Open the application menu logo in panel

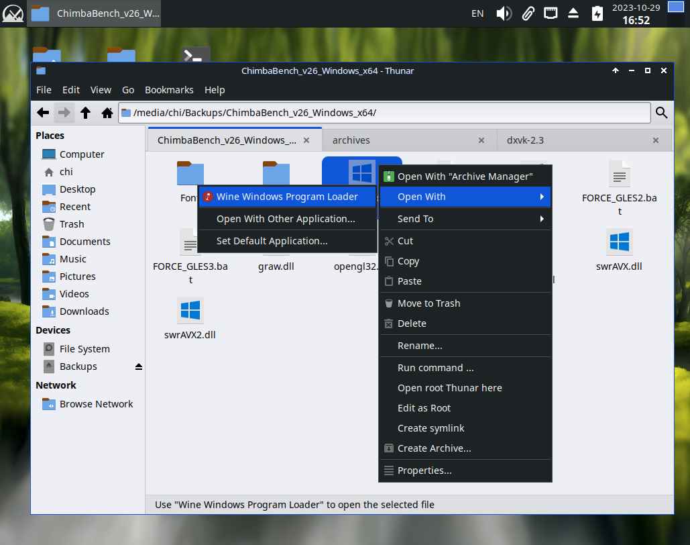point(13,13)
